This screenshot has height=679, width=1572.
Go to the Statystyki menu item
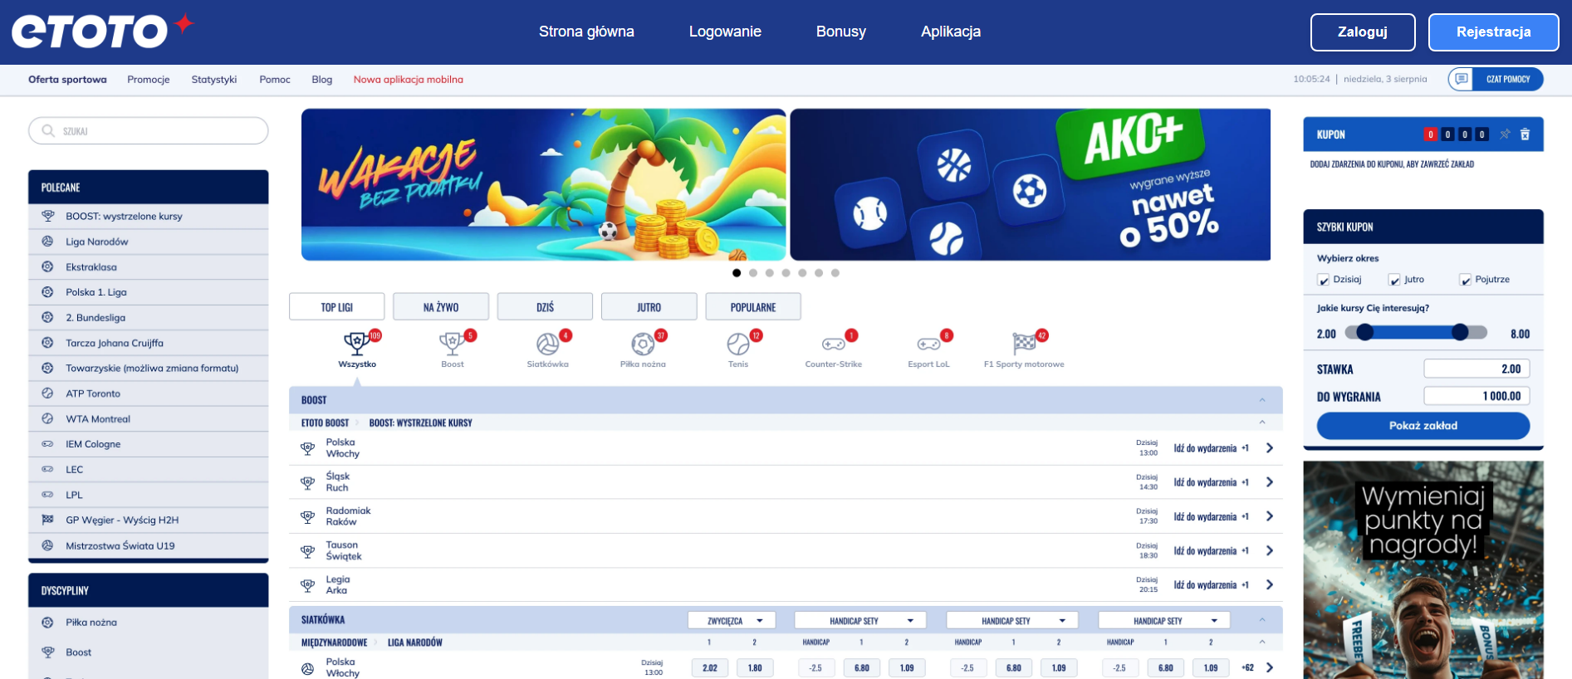[x=214, y=80]
